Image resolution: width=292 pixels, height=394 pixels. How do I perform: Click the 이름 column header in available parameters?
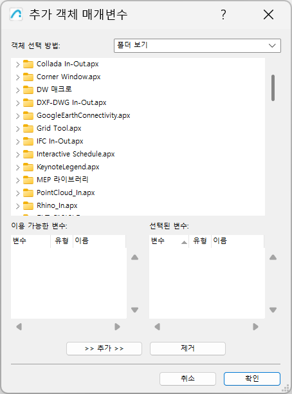point(100,241)
